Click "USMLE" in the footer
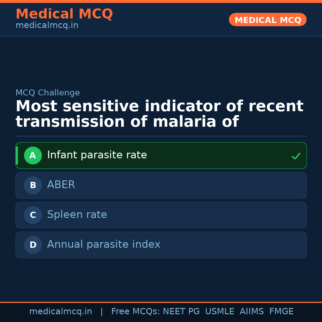The image size is (322, 322). pyautogui.click(x=219, y=312)
